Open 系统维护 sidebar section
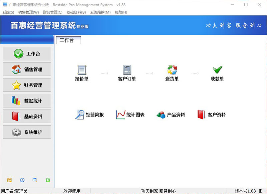This screenshot has height=194, width=267. [x=27, y=132]
